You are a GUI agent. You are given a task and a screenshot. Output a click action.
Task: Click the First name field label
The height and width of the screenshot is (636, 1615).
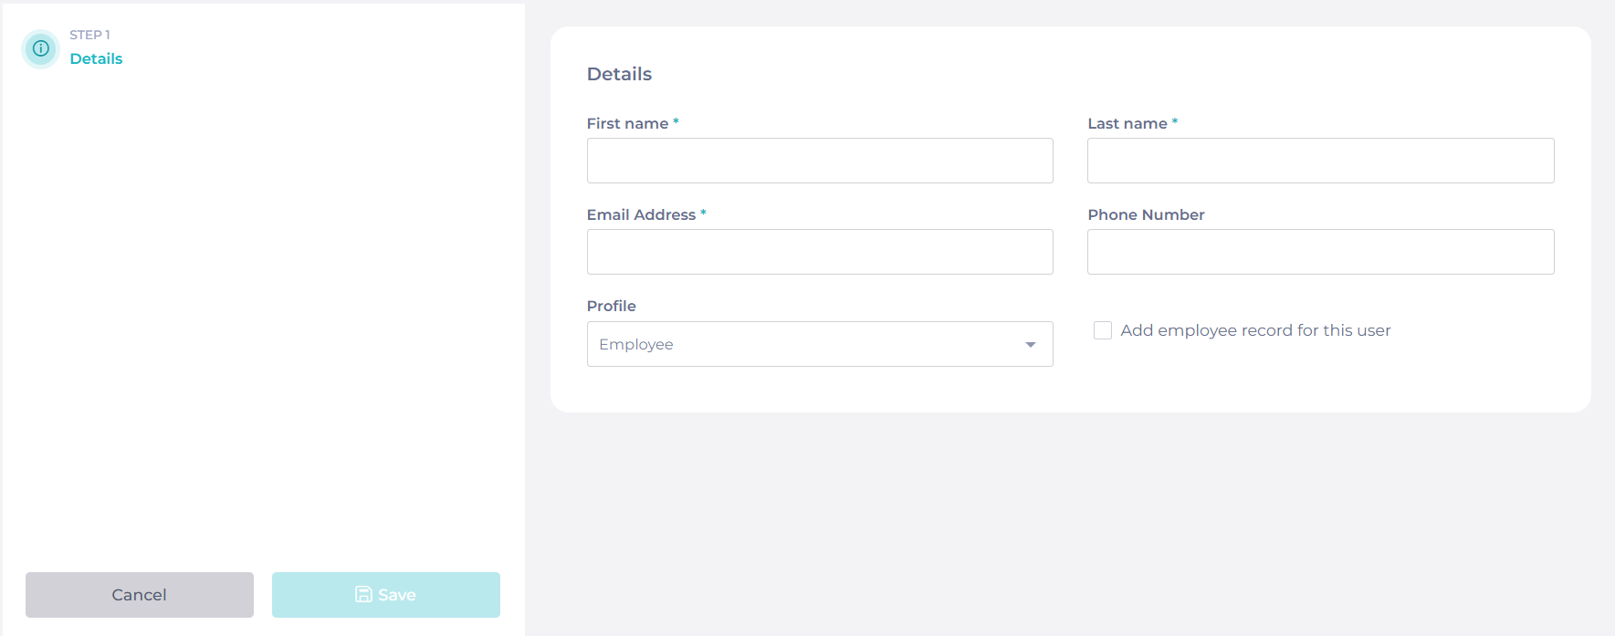[x=627, y=123]
